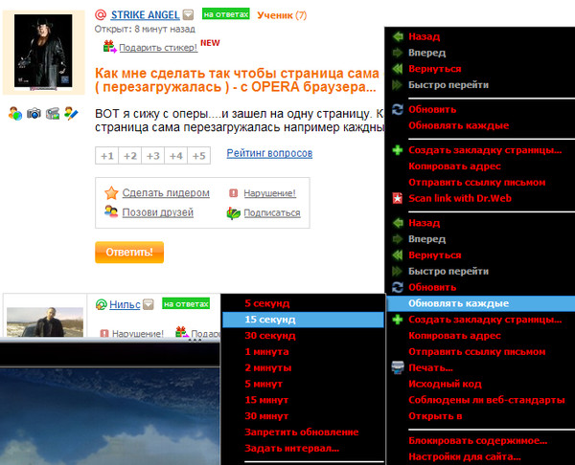Click the red exclamation icon in question box
575x465 pixels.
(x=234, y=193)
